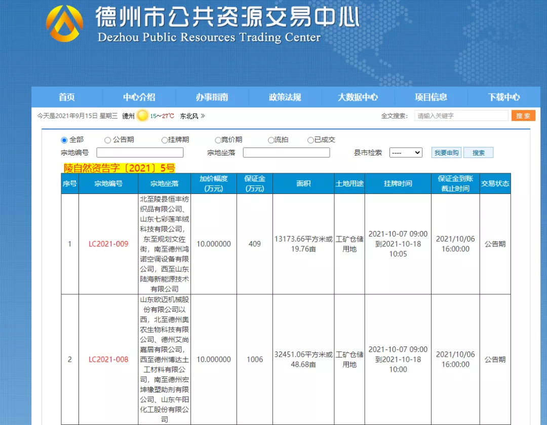Click the temperature reading 15~27℃
The height and width of the screenshot is (425, 547).
click(162, 116)
